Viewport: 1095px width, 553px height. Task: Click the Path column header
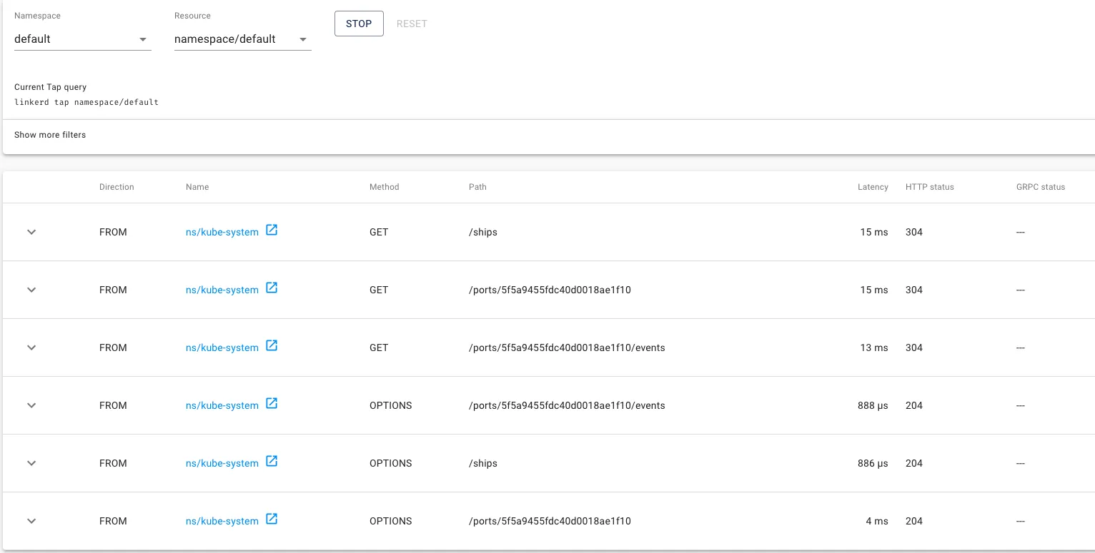[477, 187]
